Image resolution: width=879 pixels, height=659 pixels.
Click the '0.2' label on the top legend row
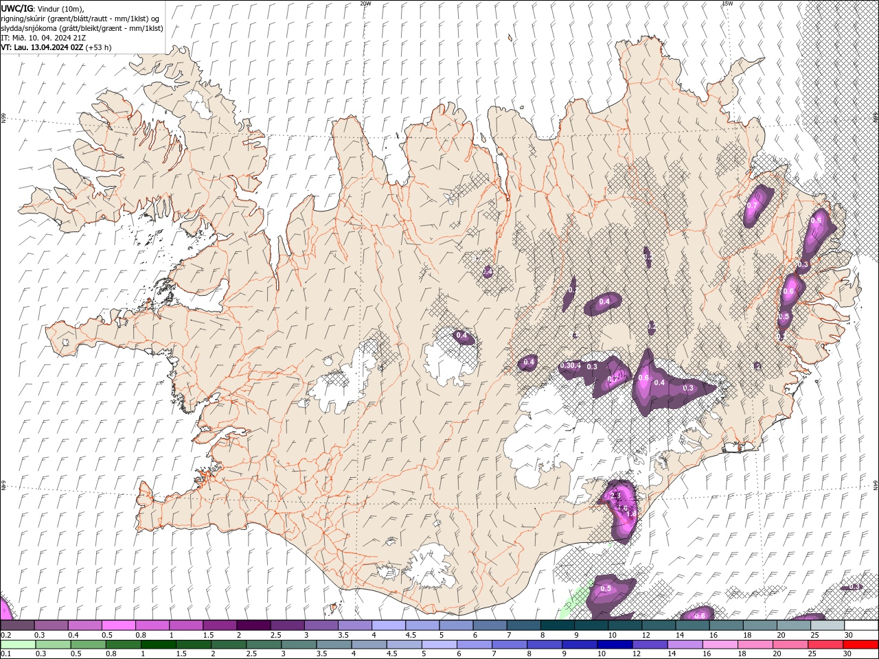(x=5, y=635)
